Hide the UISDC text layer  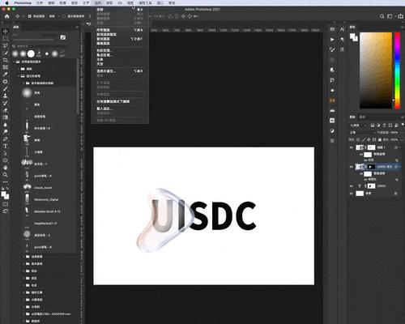coord(352,186)
